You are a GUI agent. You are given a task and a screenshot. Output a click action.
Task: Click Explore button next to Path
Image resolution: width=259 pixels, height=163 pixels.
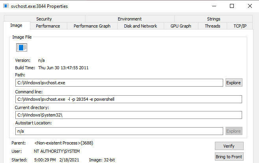233,83
